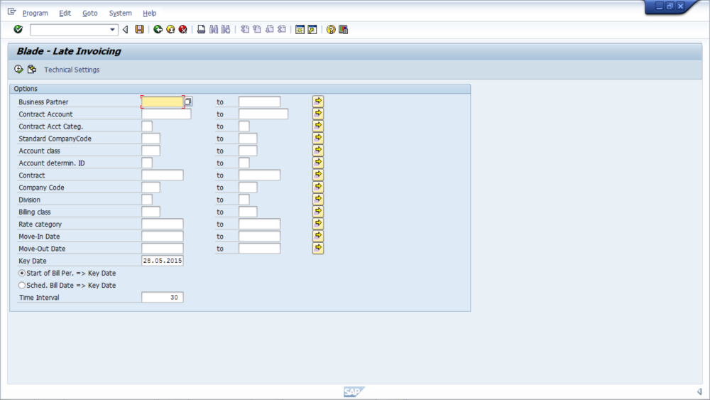
Task: Click the Previous Page icon
Action: click(257, 29)
